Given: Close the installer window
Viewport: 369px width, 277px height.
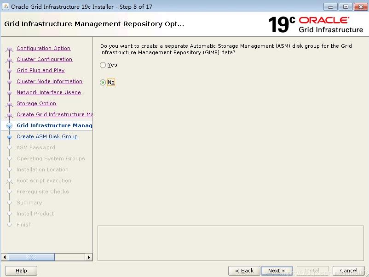Looking at the screenshot, I should pos(361,7).
